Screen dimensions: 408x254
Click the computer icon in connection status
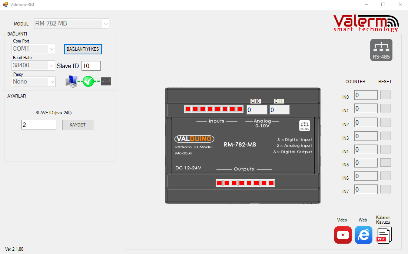pos(71,81)
